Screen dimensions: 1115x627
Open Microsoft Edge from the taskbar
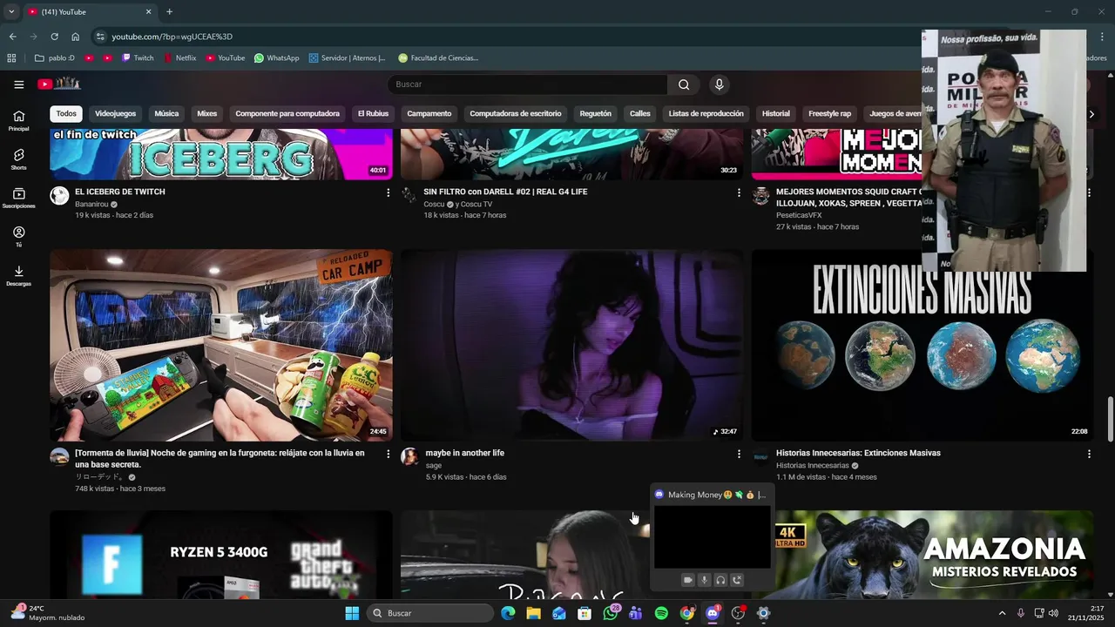point(508,613)
